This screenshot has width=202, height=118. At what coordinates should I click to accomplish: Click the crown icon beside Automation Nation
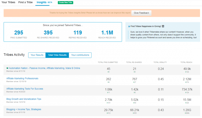[x=7, y=68]
